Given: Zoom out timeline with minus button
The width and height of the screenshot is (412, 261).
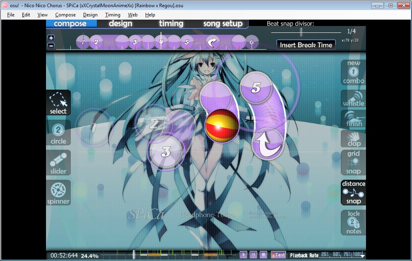Looking at the screenshot, I should click(51, 46).
